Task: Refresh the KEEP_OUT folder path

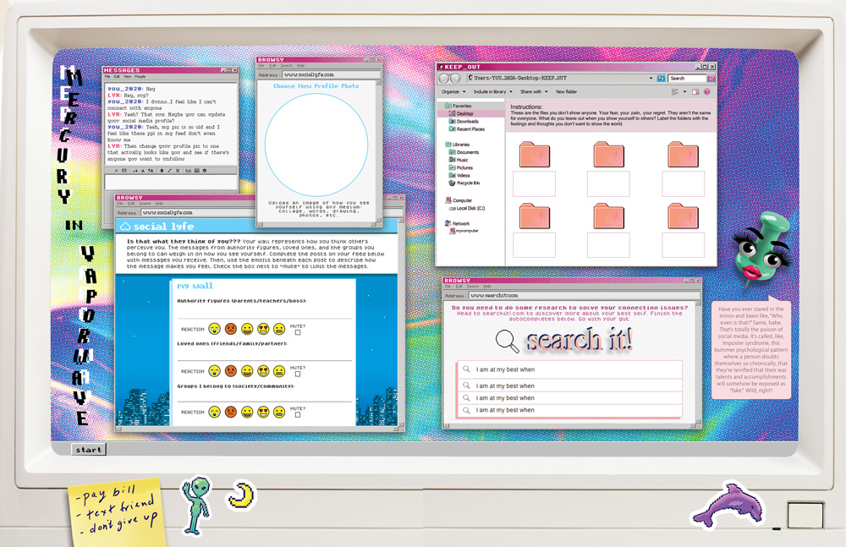Action: pyautogui.click(x=661, y=79)
